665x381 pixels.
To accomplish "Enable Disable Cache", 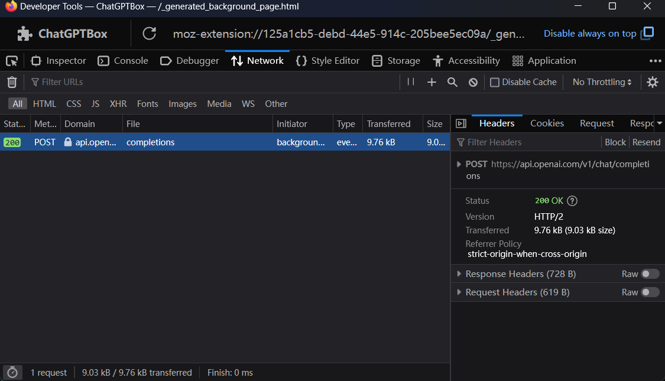I will (x=495, y=82).
